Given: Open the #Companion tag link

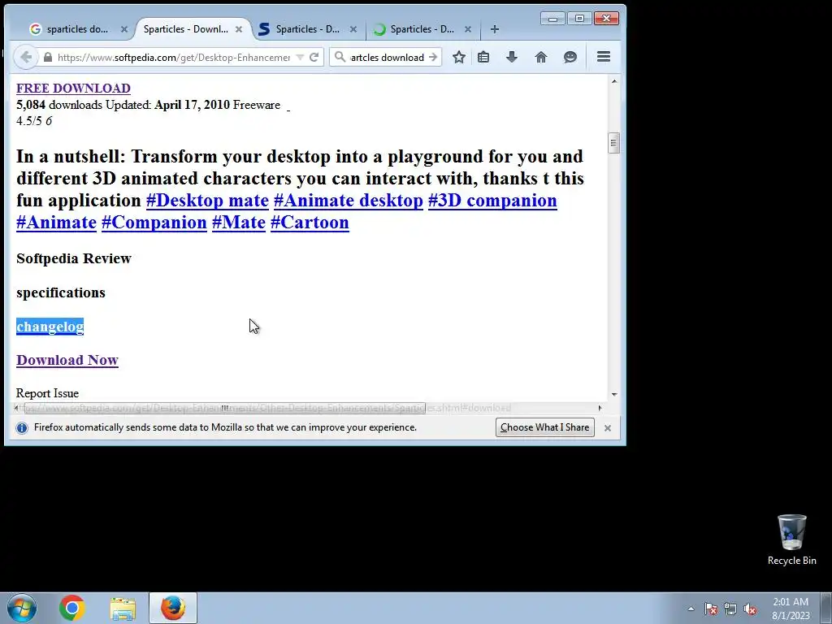Looking at the screenshot, I should tap(154, 223).
